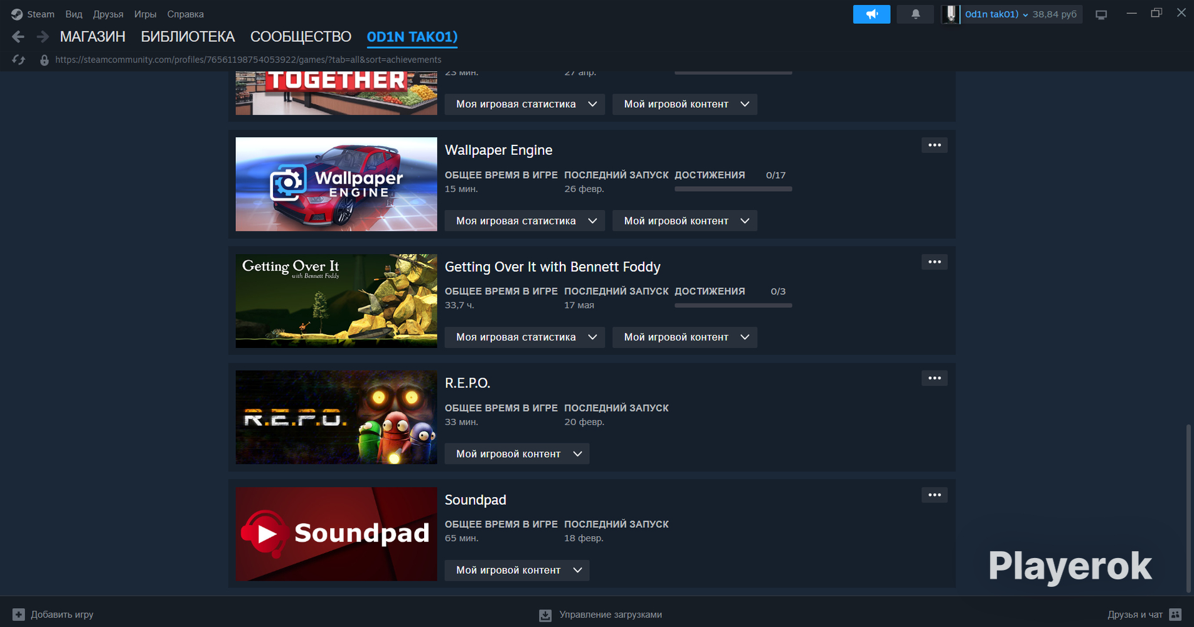
Task: Open the R.E.P.O. title link
Action: click(x=467, y=383)
